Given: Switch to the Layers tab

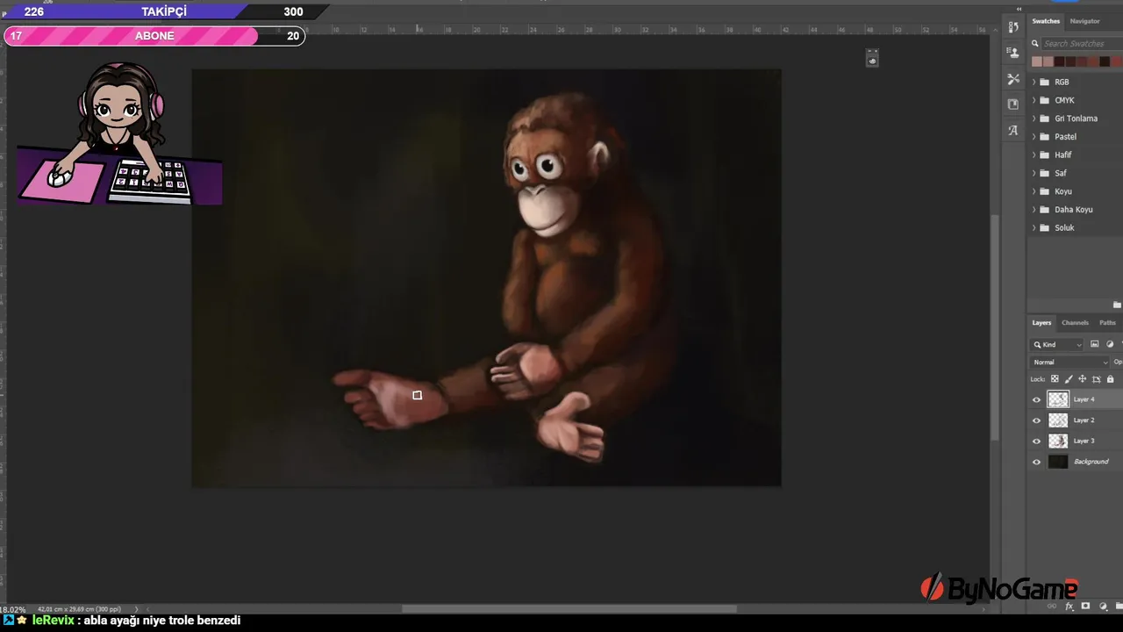Looking at the screenshot, I should pos(1041,322).
